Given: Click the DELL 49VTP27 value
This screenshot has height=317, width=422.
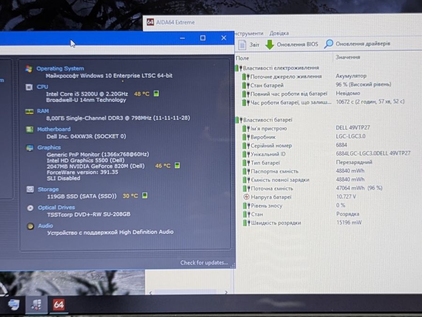Looking at the screenshot, I should click(353, 127).
